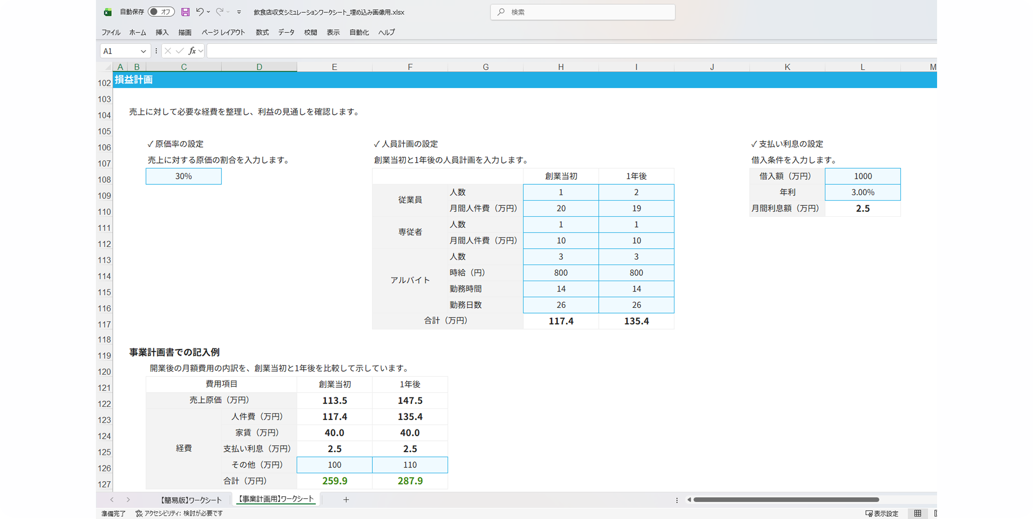Click the Undo arrow icon
The height and width of the screenshot is (519, 1033).
(199, 12)
